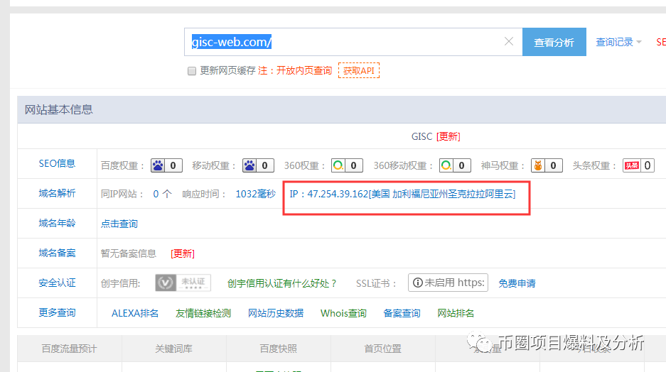The width and height of the screenshot is (666, 372).
Task: Click the 开放内页查询 note link
Action: [304, 70]
